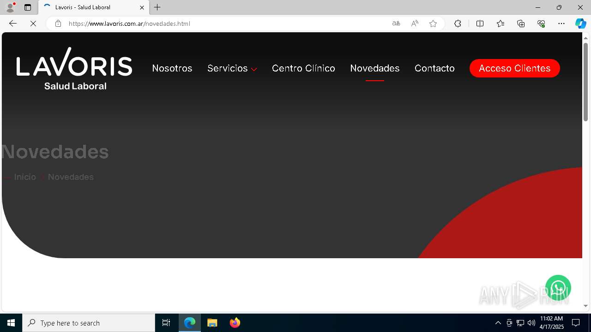
Task: Open network status tray icon
Action: point(520,323)
